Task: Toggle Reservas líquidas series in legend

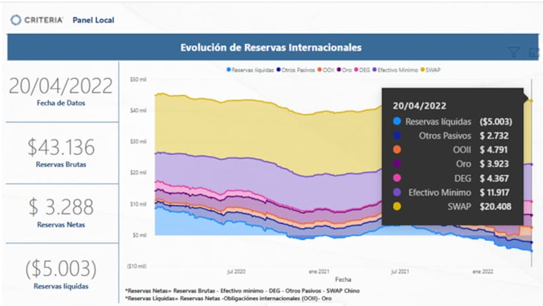Action: click(x=229, y=69)
